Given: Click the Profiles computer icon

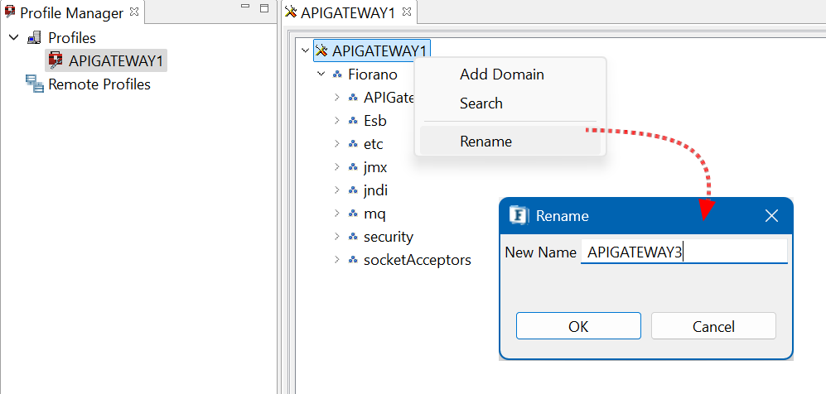Looking at the screenshot, I should 34,38.
